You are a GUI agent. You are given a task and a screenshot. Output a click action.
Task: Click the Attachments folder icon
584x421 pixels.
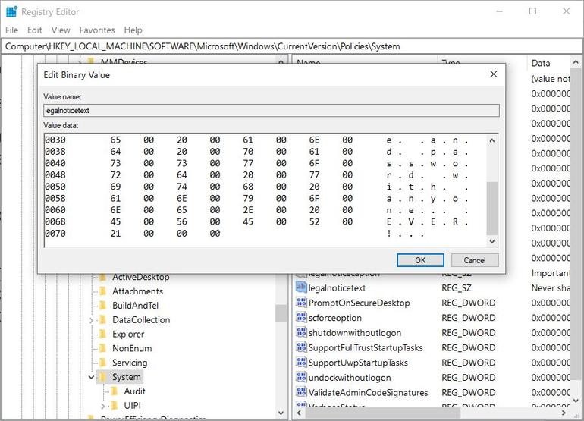tap(103, 291)
